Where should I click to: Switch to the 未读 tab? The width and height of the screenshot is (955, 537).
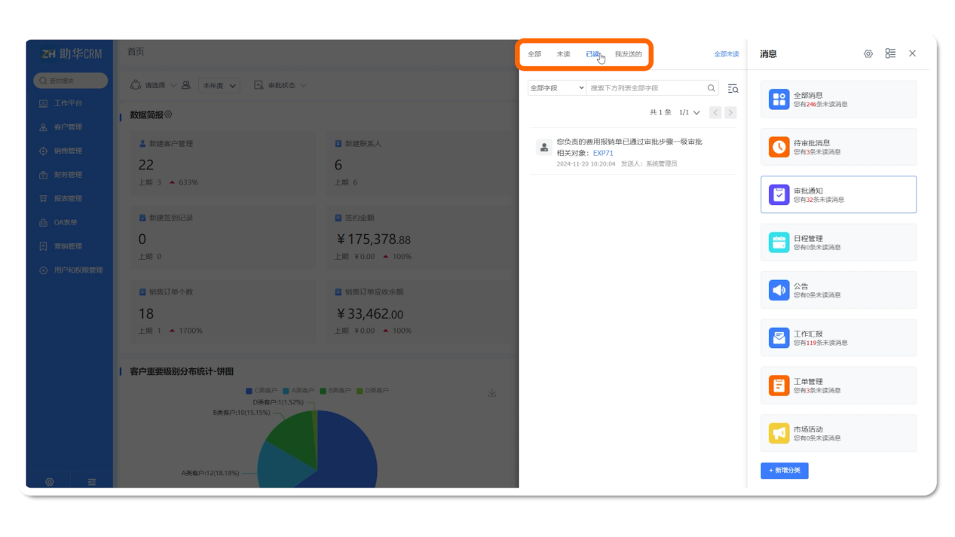563,54
